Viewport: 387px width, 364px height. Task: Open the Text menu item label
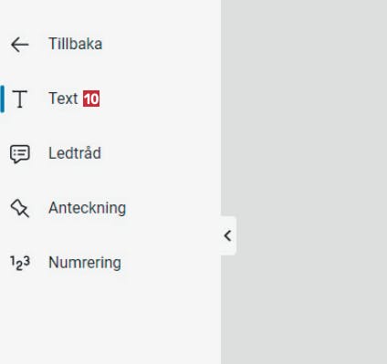[x=63, y=99]
